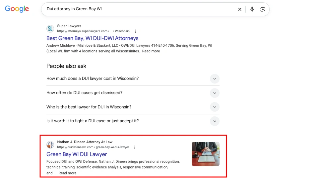Open three-dot menu for duidefensewi.com result
Image resolution: width=321 pixels, height=180 pixels.
pos(135,147)
